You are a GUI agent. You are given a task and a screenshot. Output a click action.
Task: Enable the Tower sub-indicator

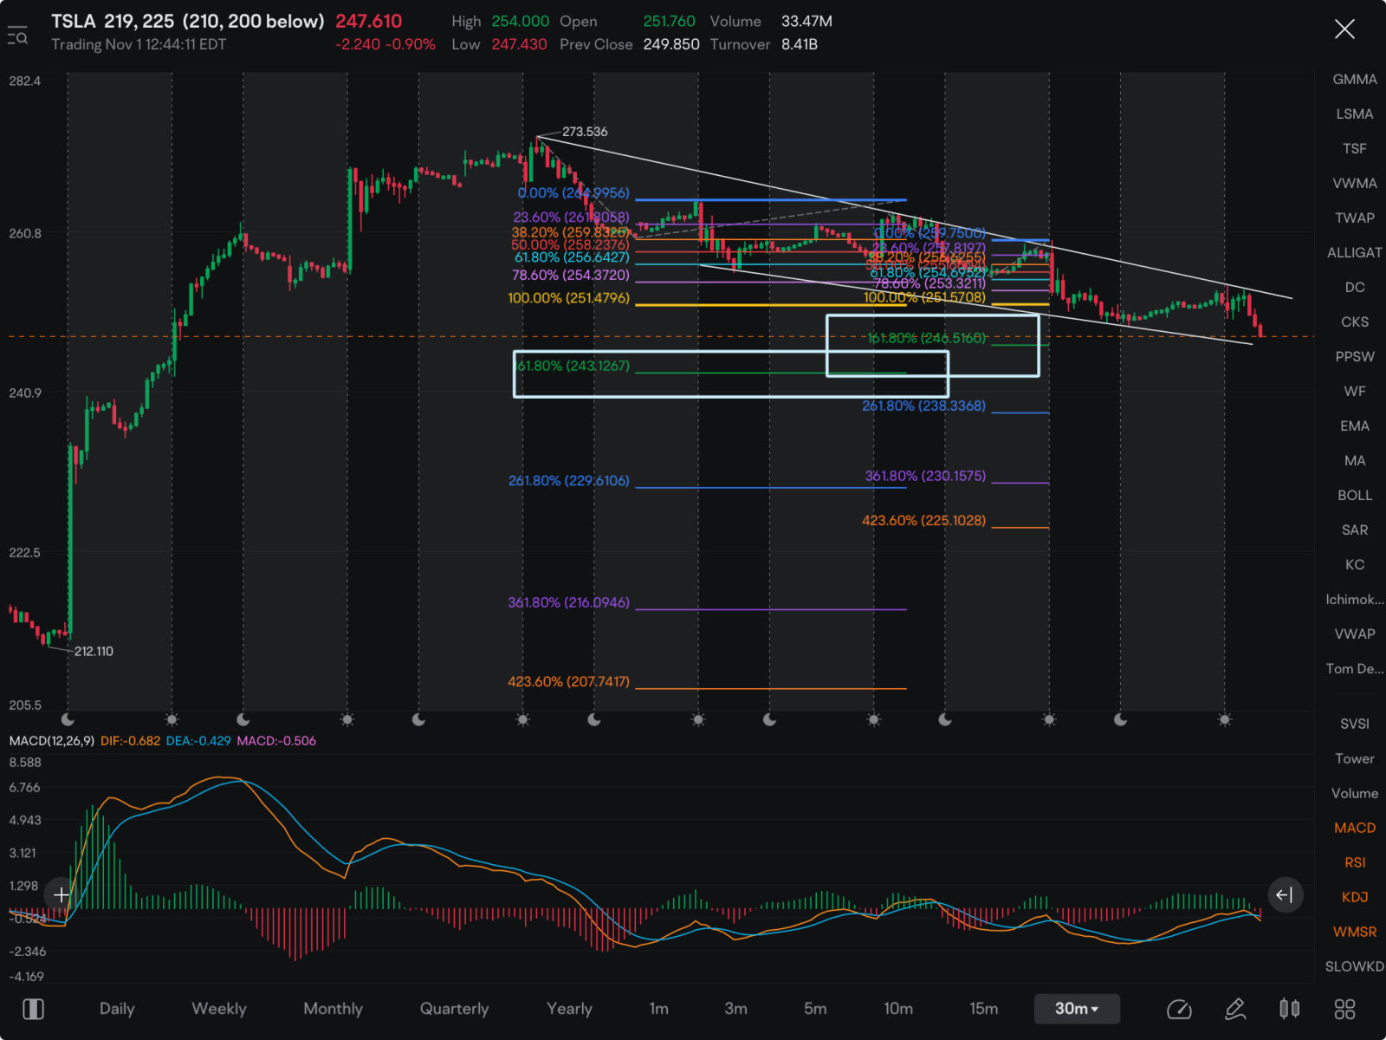point(1355,759)
